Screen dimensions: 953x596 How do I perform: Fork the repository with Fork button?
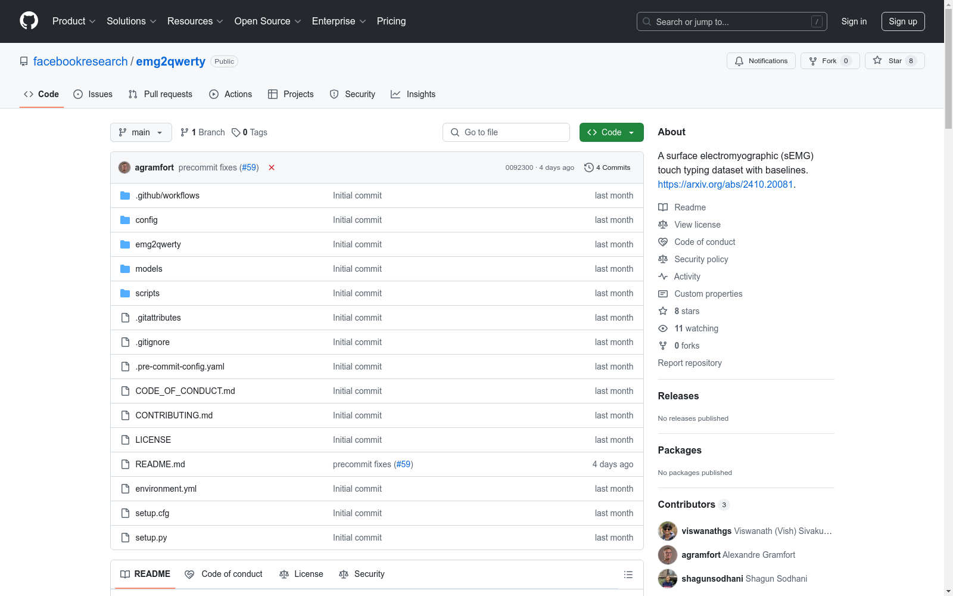pyautogui.click(x=830, y=61)
